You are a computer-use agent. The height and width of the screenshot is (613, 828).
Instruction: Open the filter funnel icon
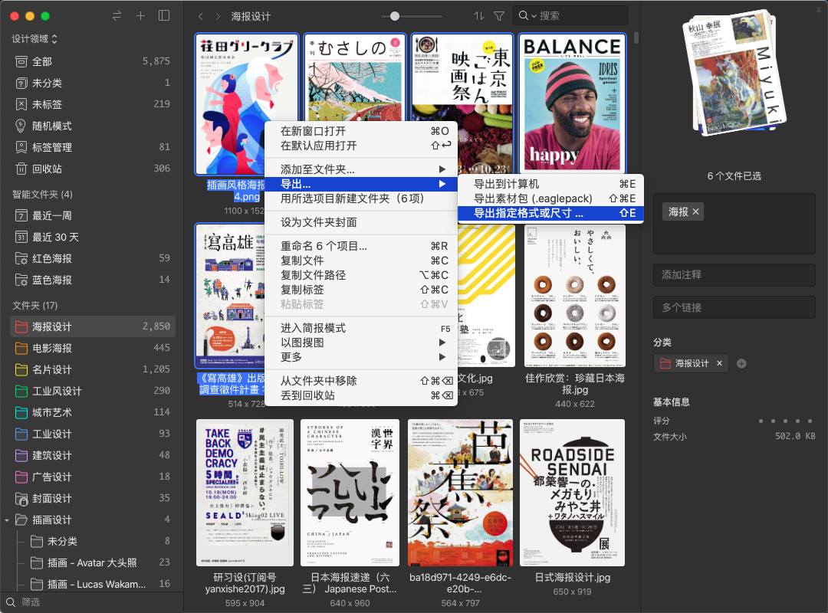coord(499,16)
